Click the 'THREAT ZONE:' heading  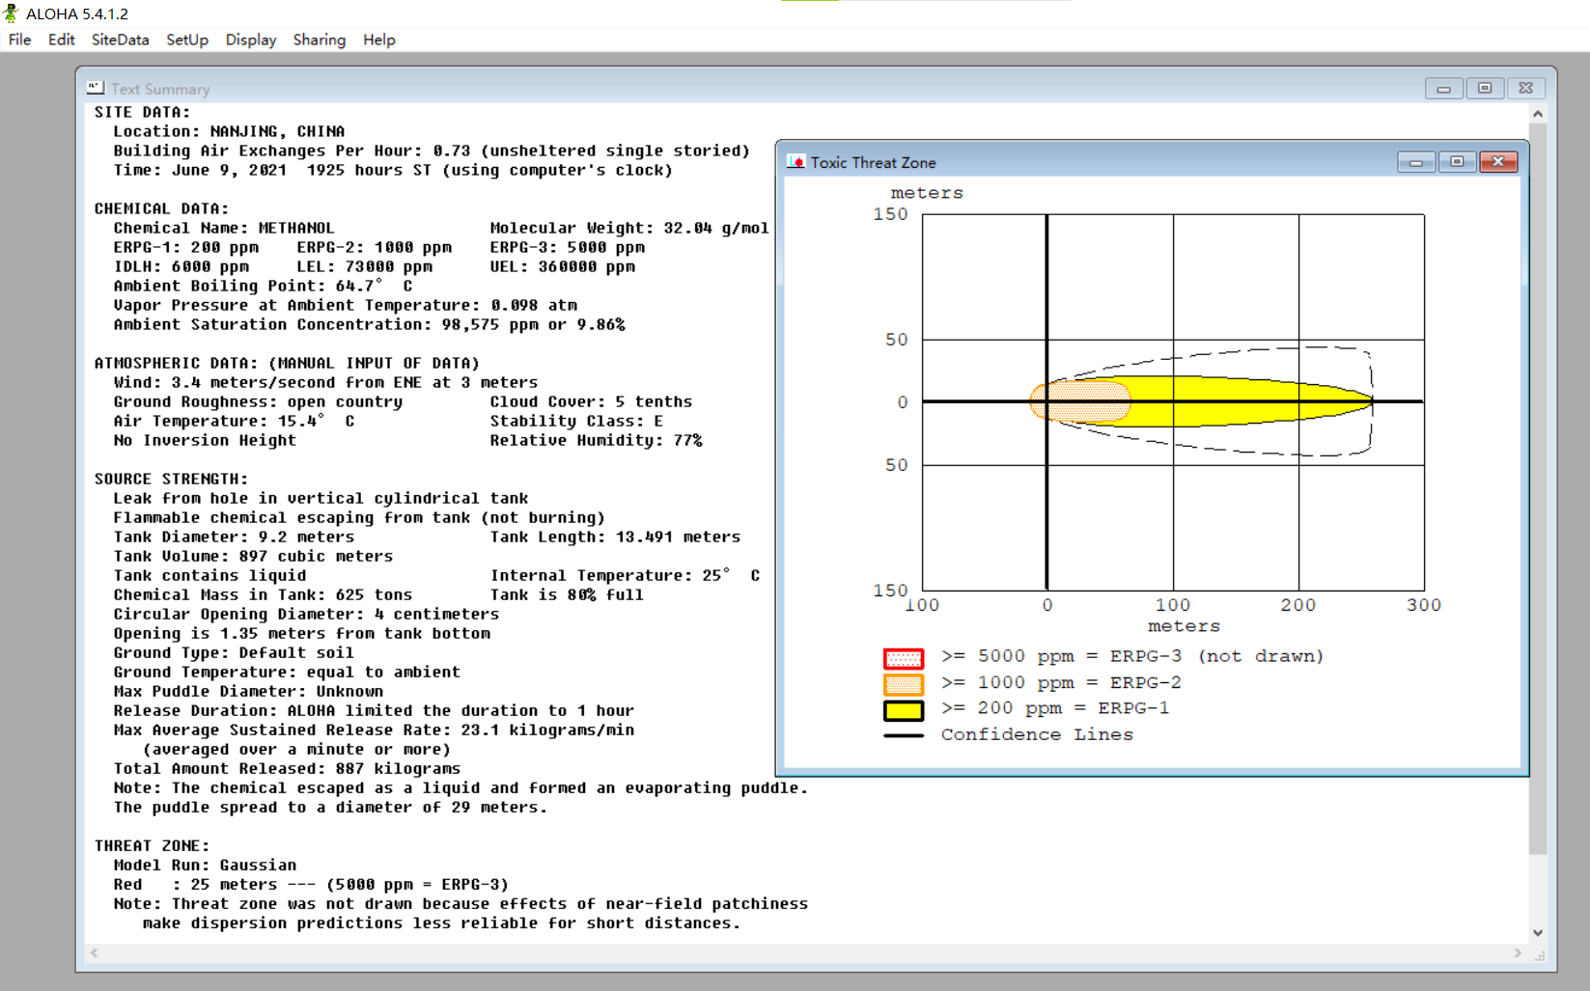pos(152,845)
